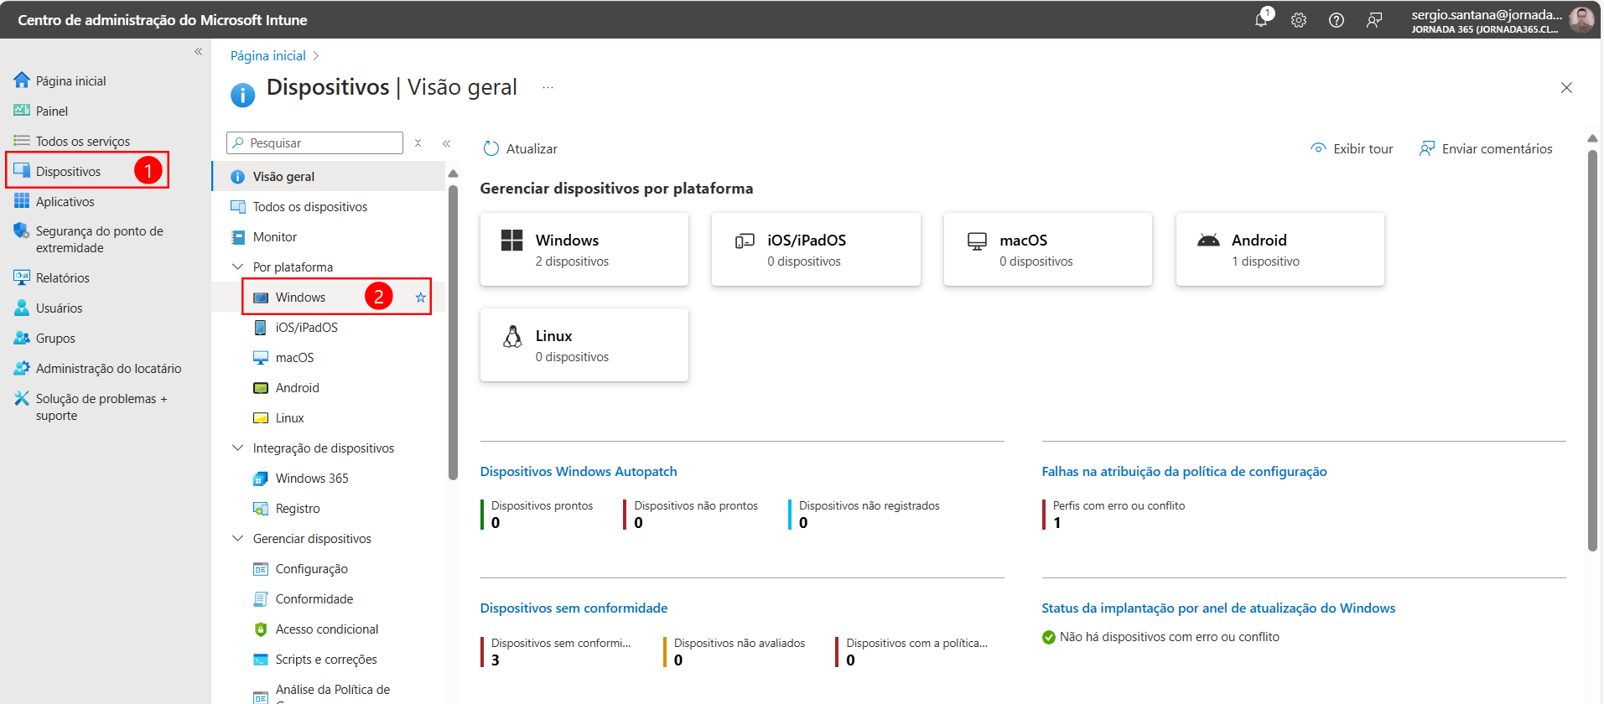The image size is (1604, 704).
Task: Open the user account avatar
Action: [x=1581, y=19]
